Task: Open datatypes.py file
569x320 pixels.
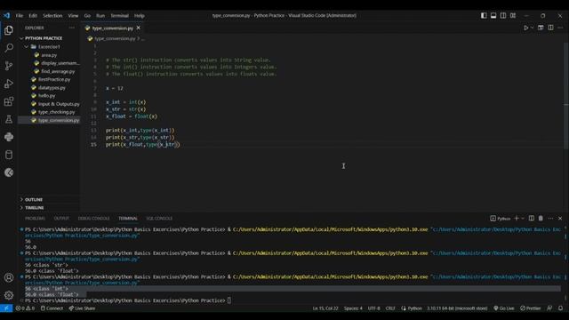Action: pyautogui.click(x=52, y=88)
